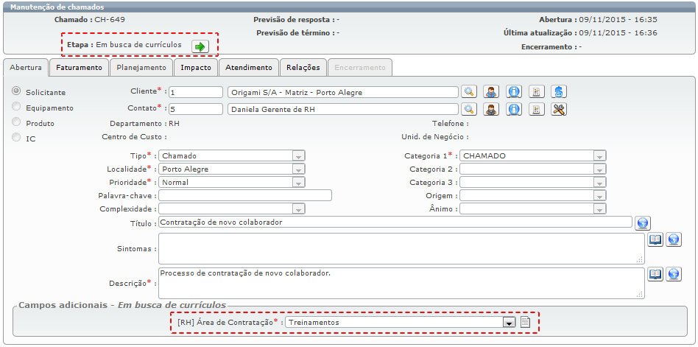Choose the Produto radio option
698x347 pixels.
click(x=16, y=122)
